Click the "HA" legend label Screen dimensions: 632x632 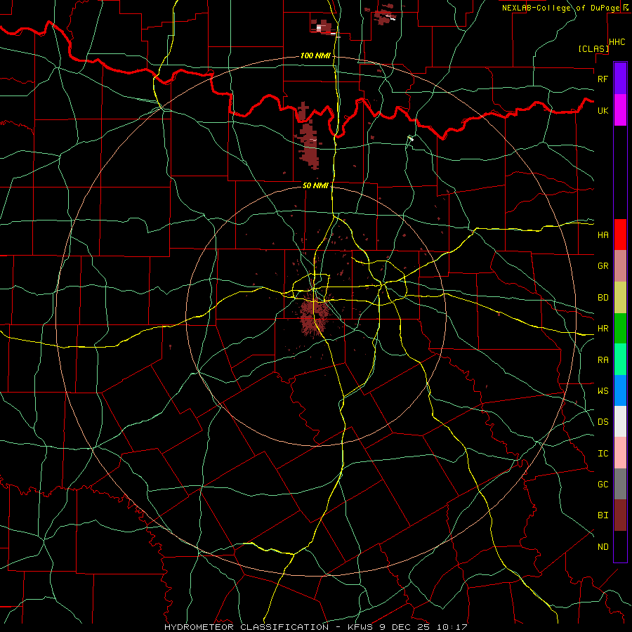603,235
